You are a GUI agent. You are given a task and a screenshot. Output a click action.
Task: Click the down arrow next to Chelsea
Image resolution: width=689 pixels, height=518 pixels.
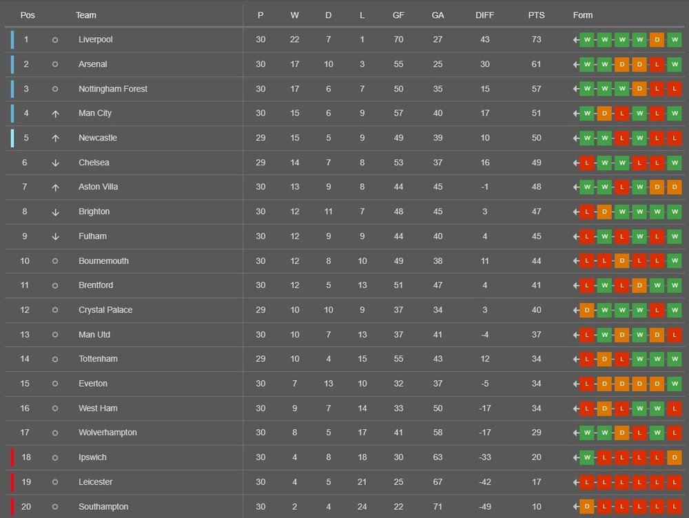55,163
